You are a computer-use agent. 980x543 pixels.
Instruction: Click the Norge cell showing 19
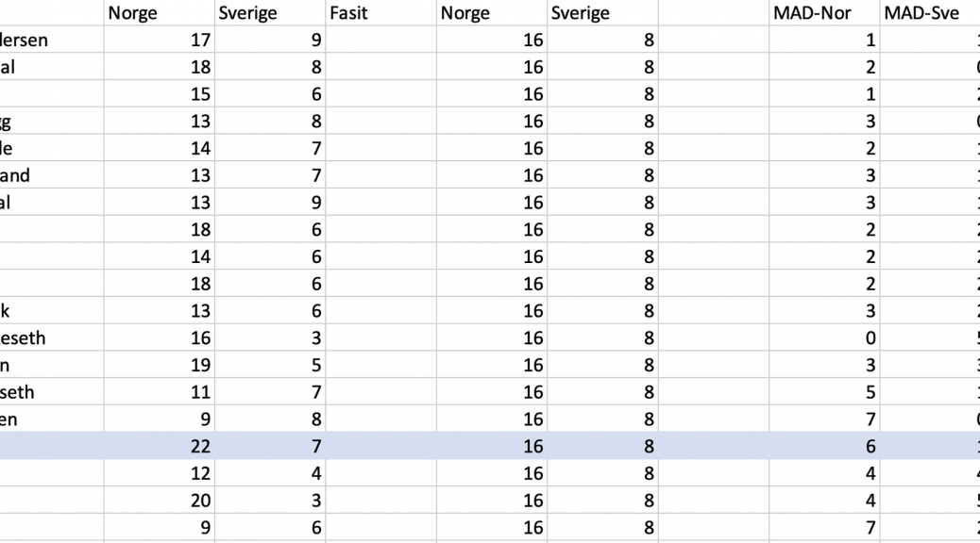[x=159, y=365]
